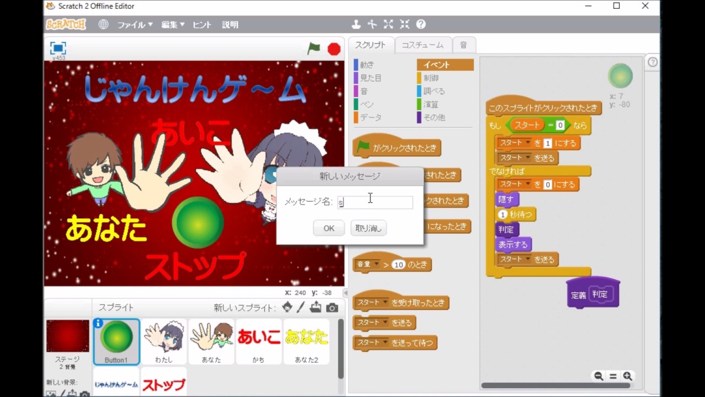Viewport: 705px width, 397px height.
Task: Switch stage to full-screen presentation mode
Action: click(58, 48)
